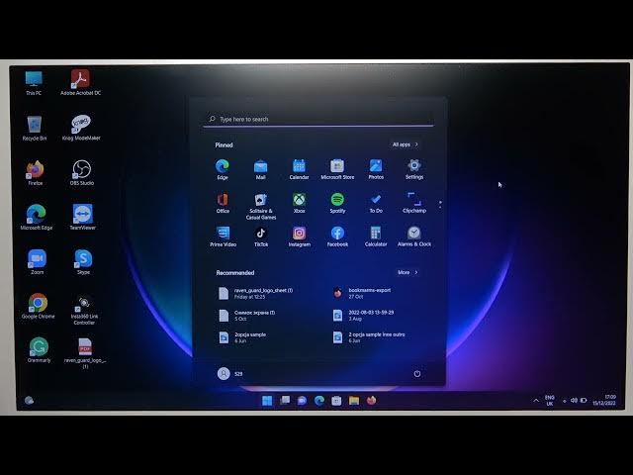Show hidden tray icons chevron

click(536, 401)
